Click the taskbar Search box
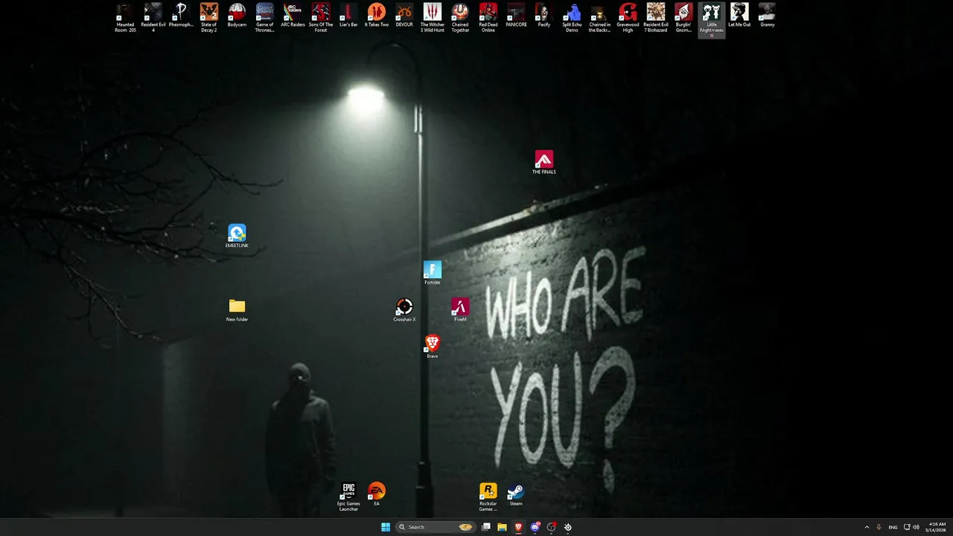This screenshot has height=536, width=953. coord(436,527)
